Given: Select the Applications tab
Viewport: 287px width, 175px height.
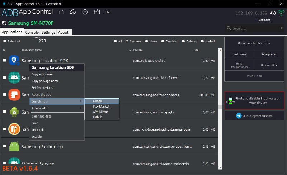Looking at the screenshot, I should coord(12,32).
